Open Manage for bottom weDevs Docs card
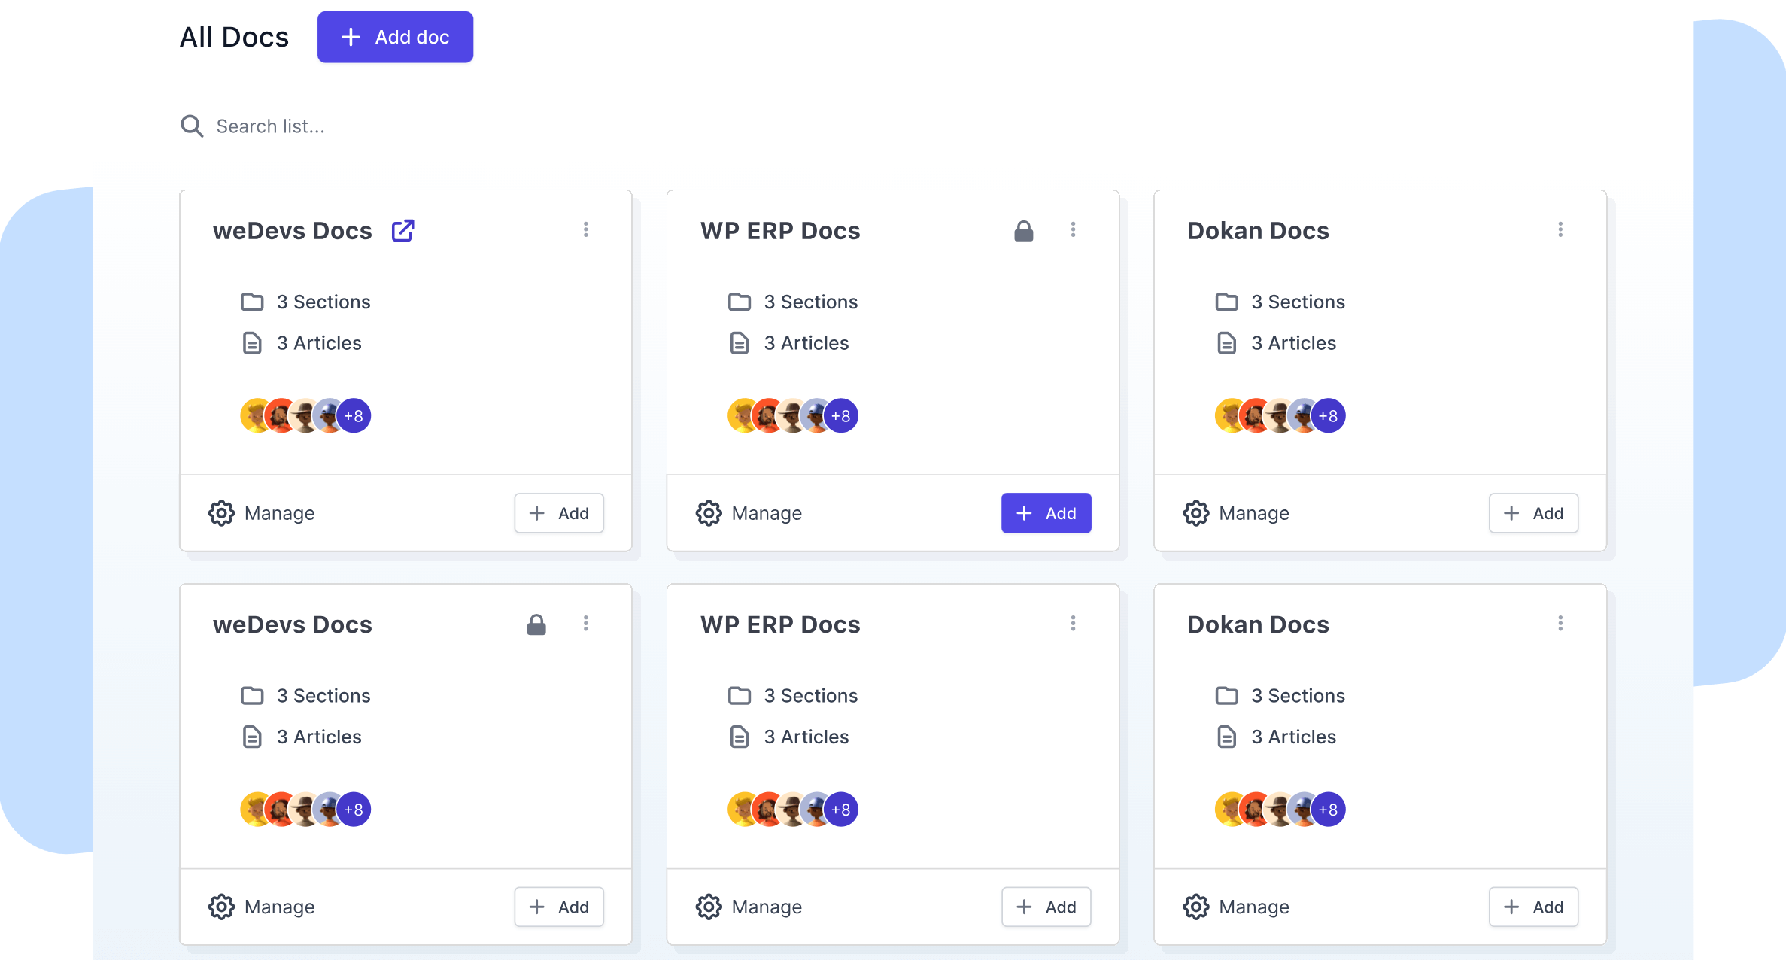1786x960 pixels. 262,907
